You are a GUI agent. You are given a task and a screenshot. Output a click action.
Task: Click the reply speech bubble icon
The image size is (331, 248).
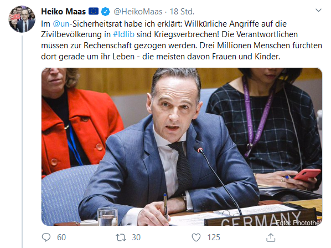click(x=46, y=237)
